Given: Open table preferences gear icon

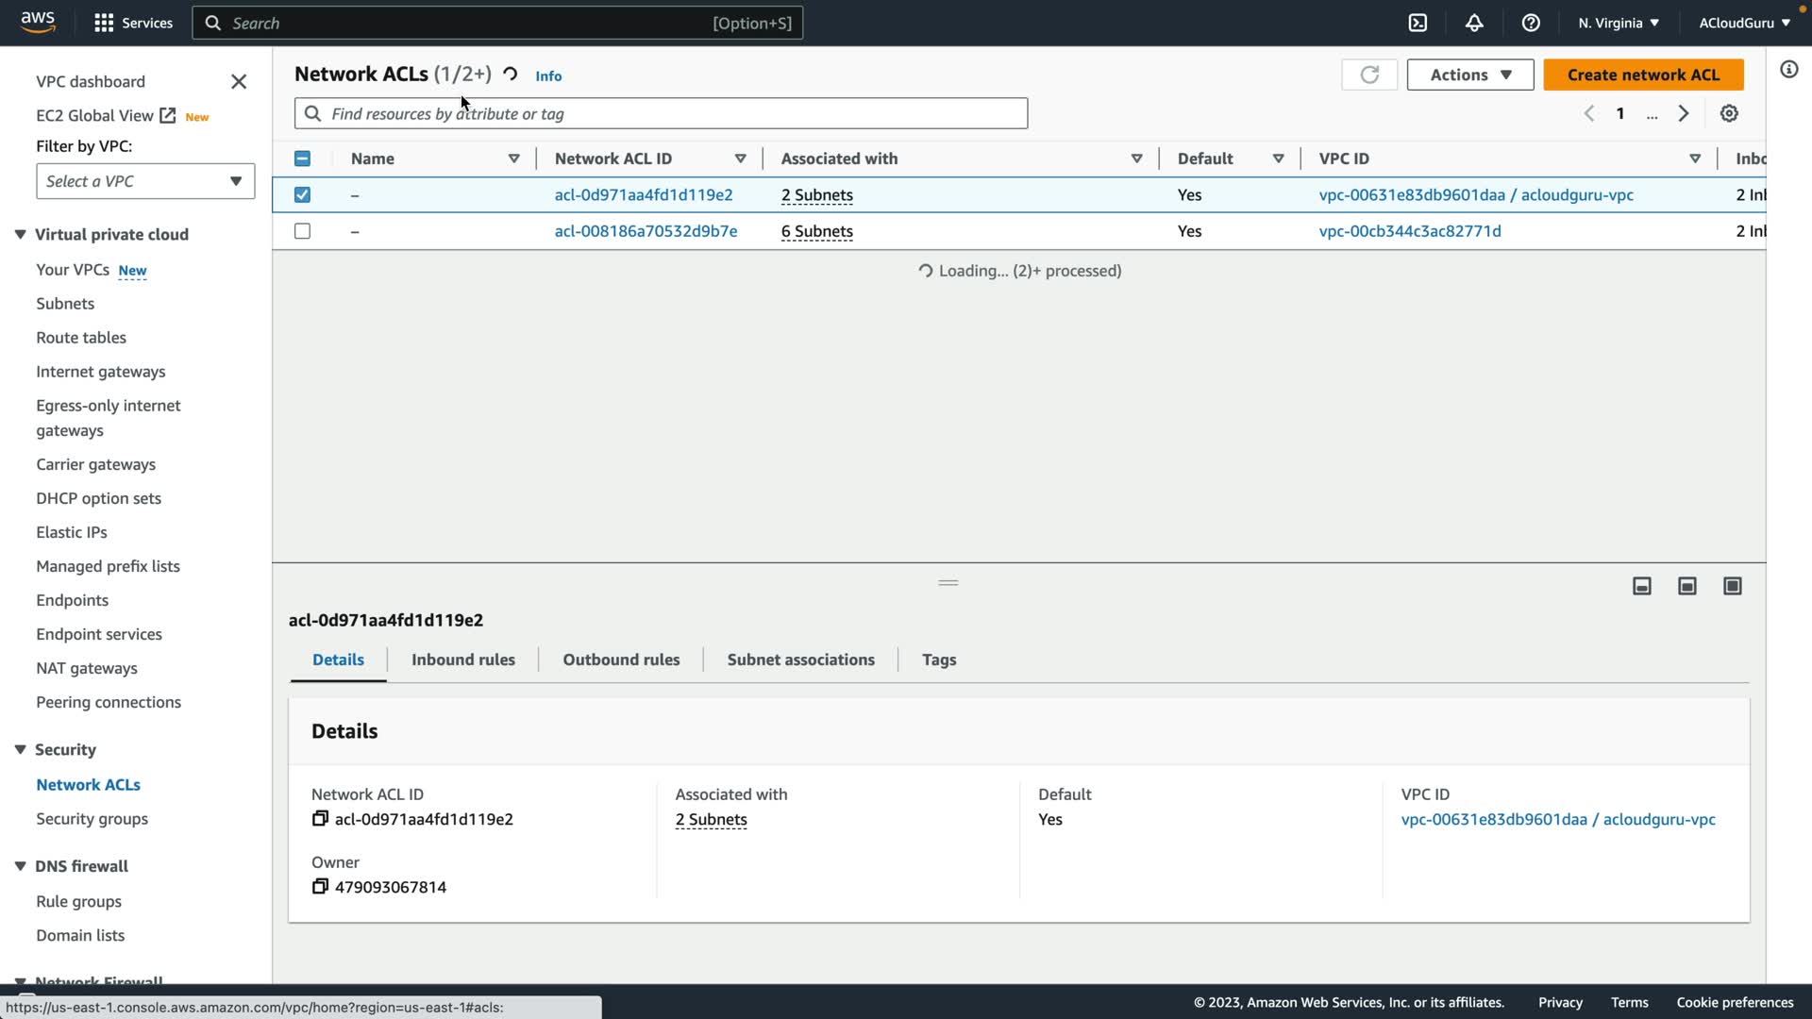Looking at the screenshot, I should [x=1729, y=113].
